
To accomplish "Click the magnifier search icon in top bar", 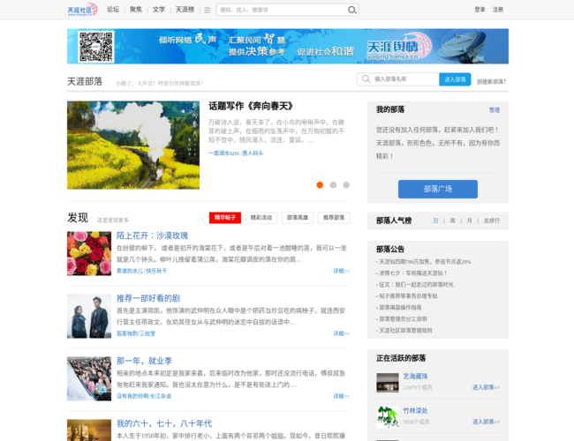I will point(351,10).
